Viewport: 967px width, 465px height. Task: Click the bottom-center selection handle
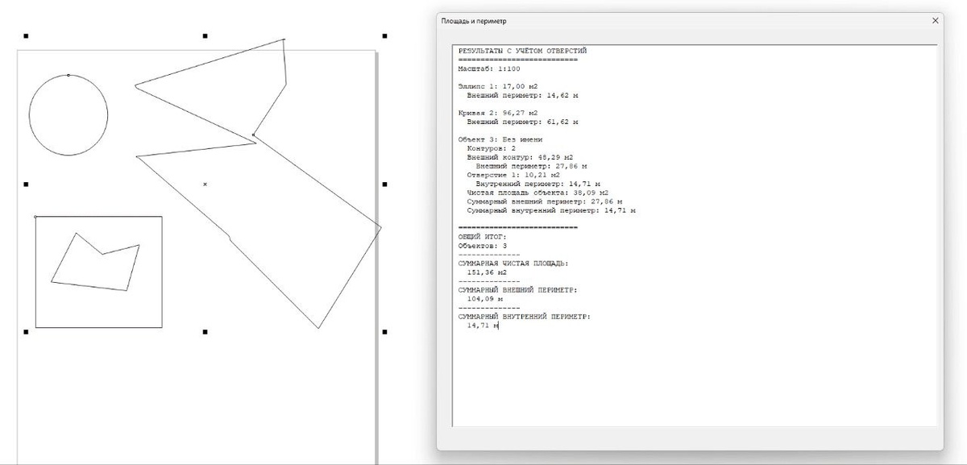click(x=205, y=331)
